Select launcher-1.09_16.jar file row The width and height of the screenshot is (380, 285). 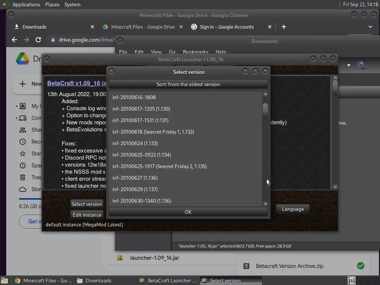[173, 258]
